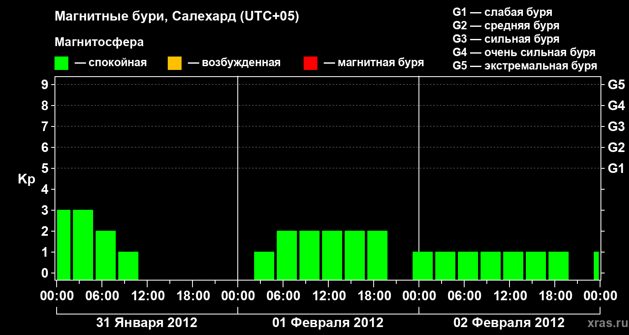Image resolution: width=629 pixels, height=335 pixels.
Task: Click the '— магнитная буря' legend label
Action: click(374, 63)
